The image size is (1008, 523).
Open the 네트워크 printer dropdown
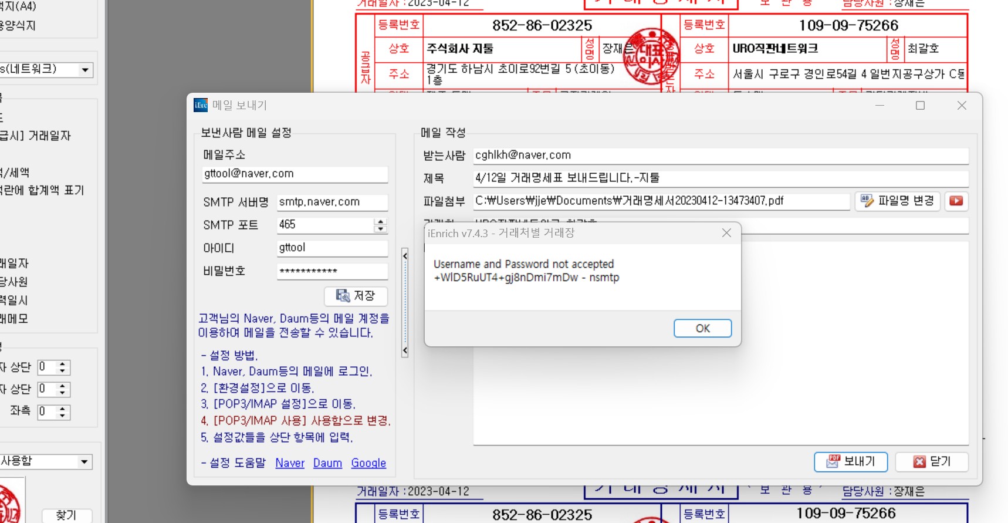coord(86,70)
